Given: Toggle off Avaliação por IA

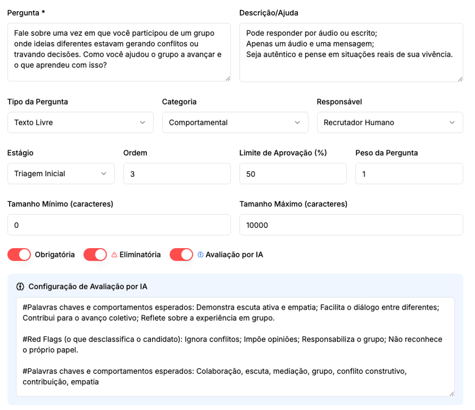Looking at the screenshot, I should pyautogui.click(x=181, y=255).
